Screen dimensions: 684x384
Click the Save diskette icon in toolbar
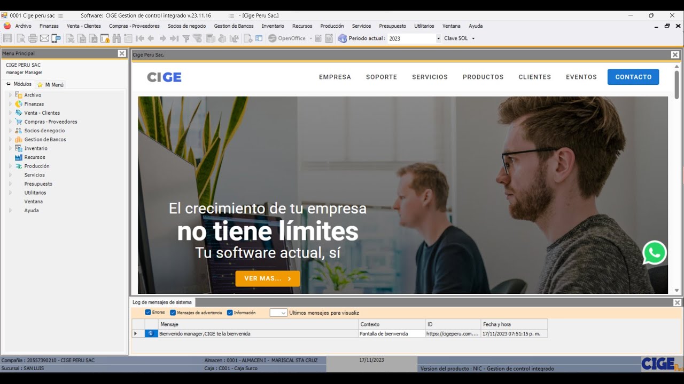coord(7,38)
